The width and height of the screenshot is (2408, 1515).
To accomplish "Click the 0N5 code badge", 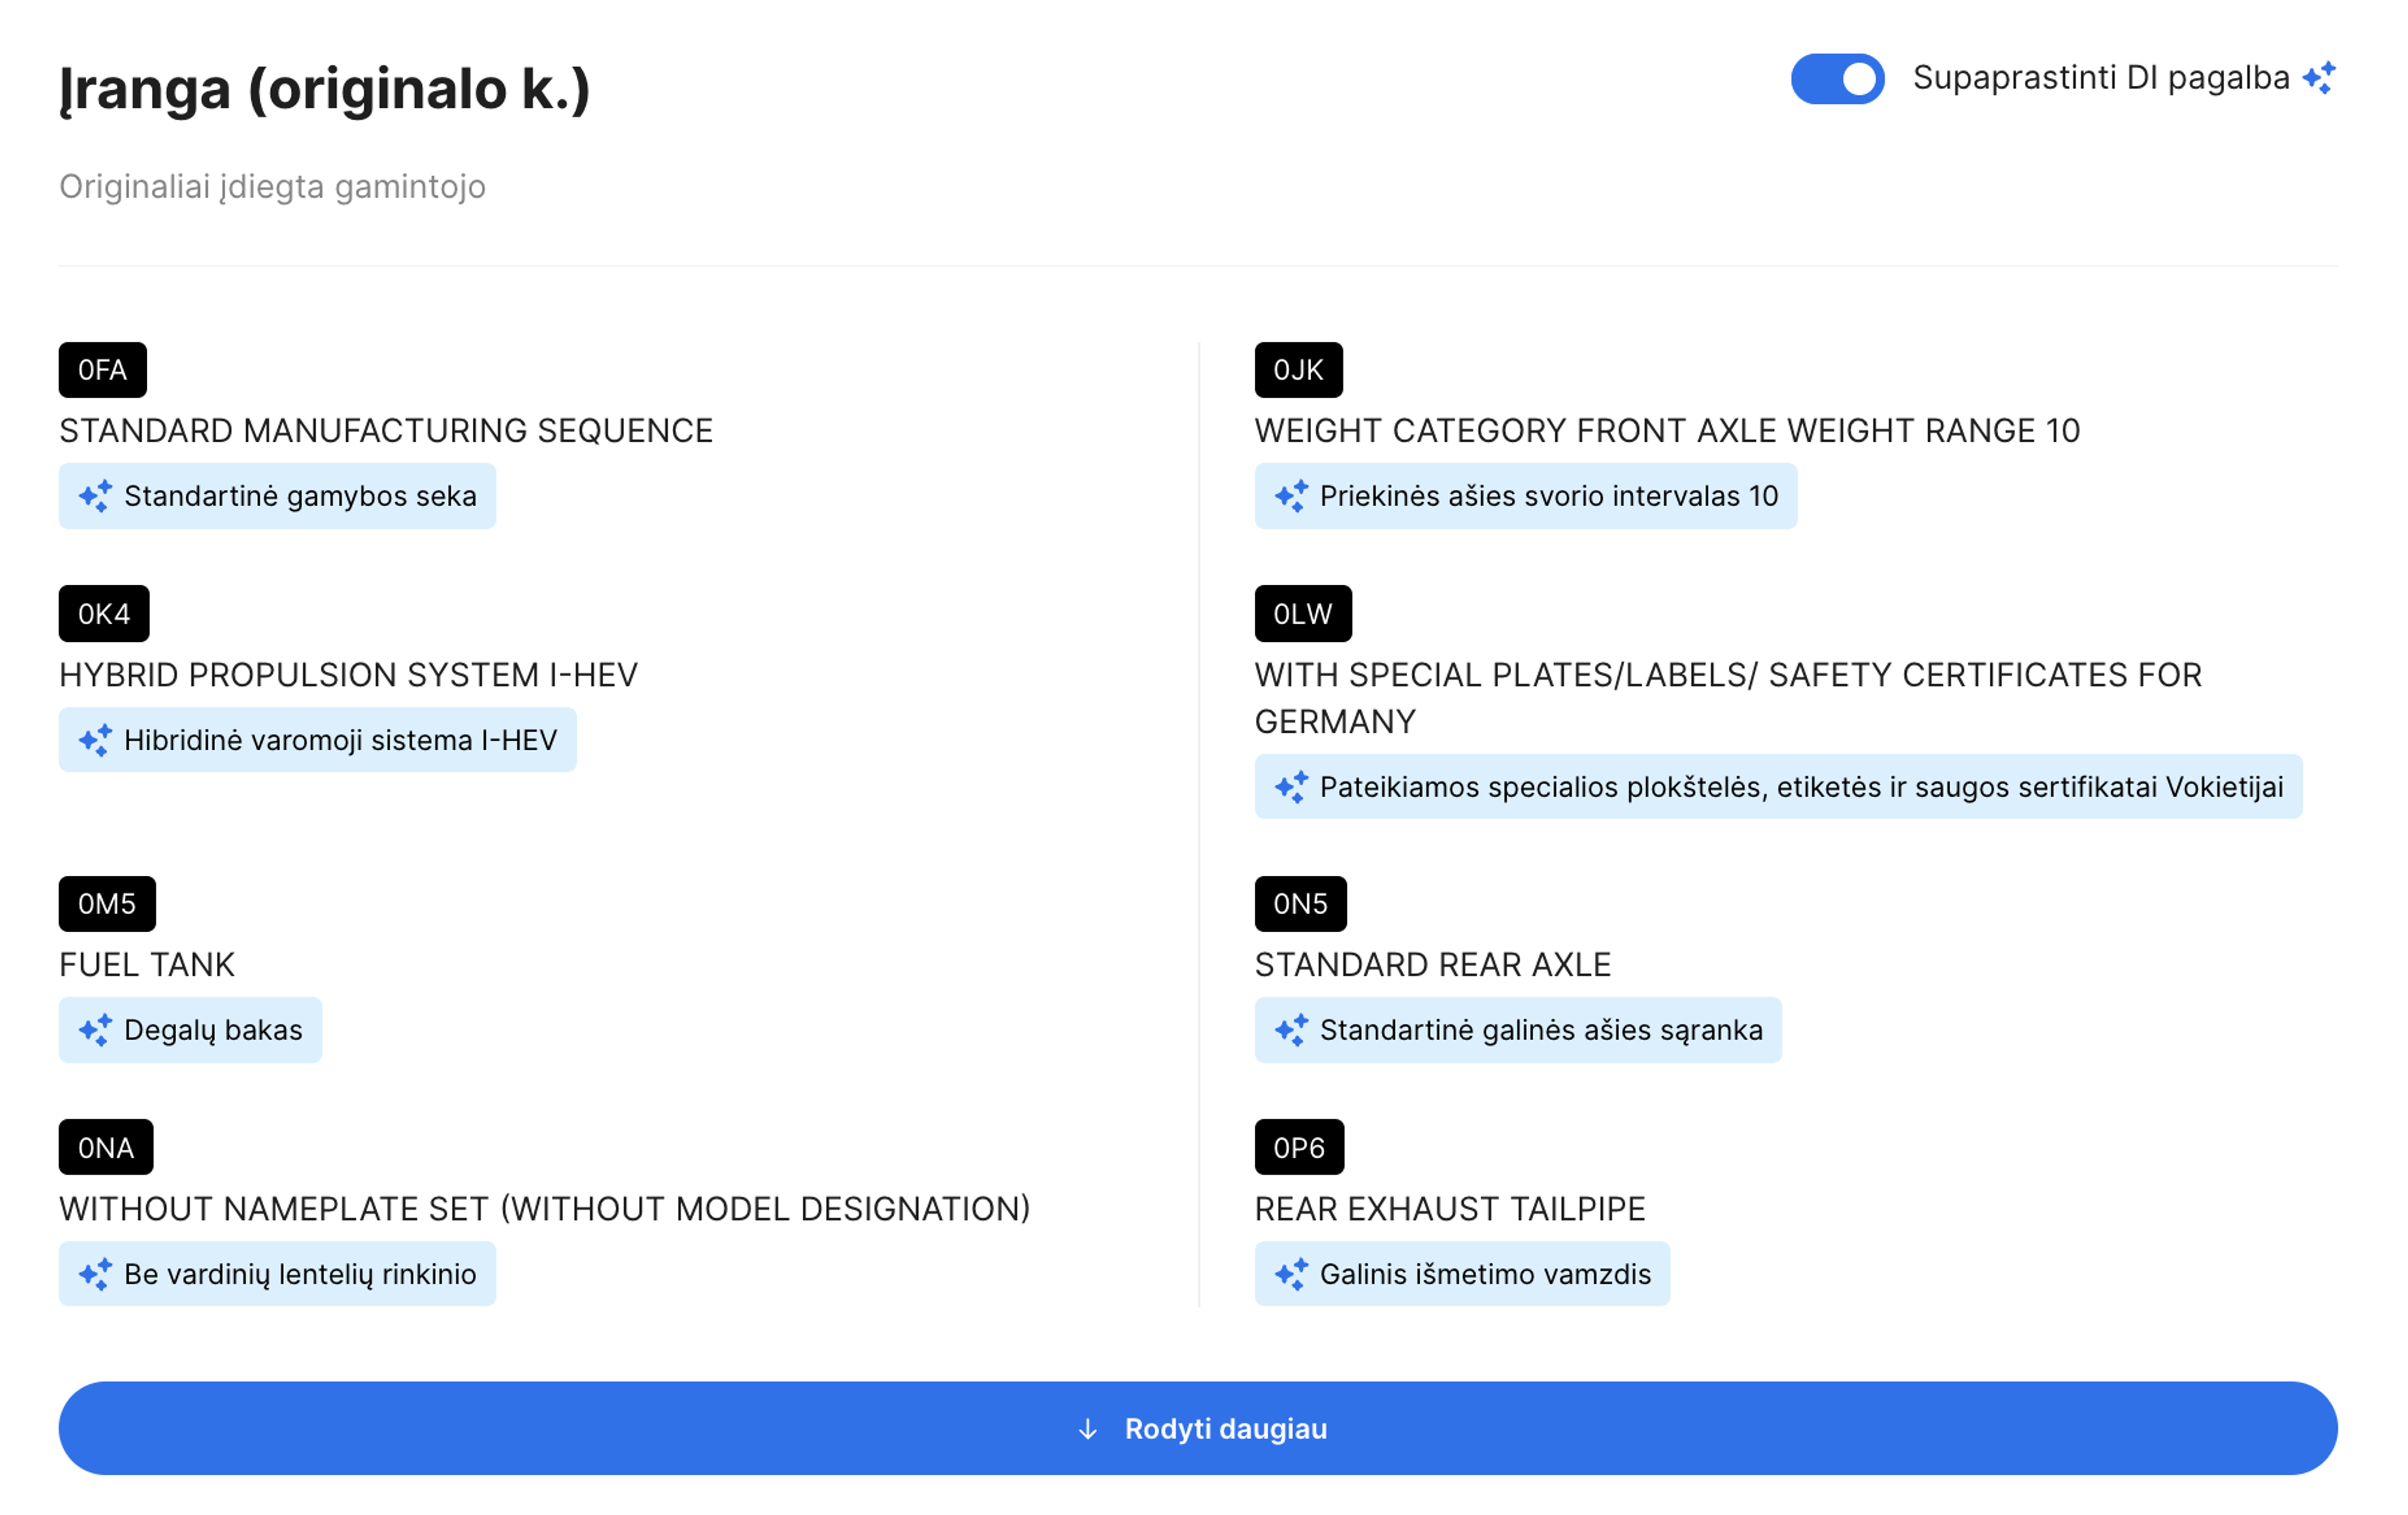I will (1300, 903).
